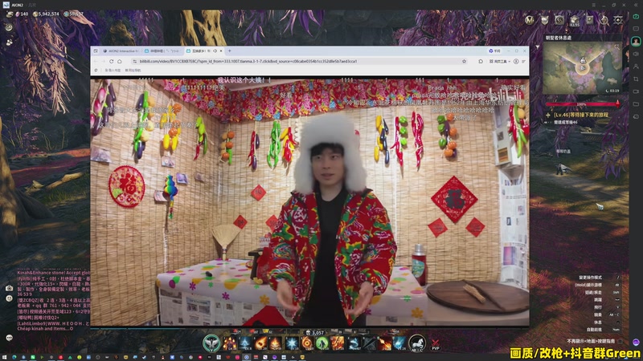
Task: Bookmark this page with star icon
Action: click(x=465, y=61)
